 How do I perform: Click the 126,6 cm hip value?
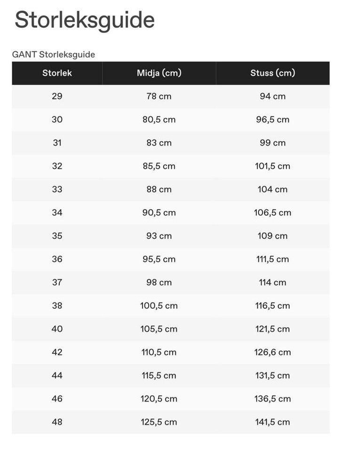(272, 352)
